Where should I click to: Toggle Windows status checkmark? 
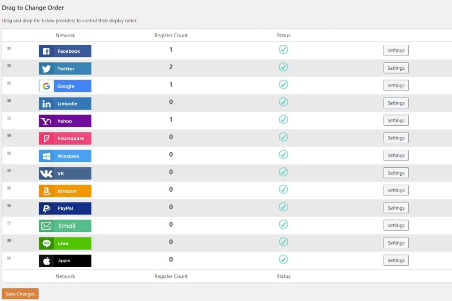(283, 155)
